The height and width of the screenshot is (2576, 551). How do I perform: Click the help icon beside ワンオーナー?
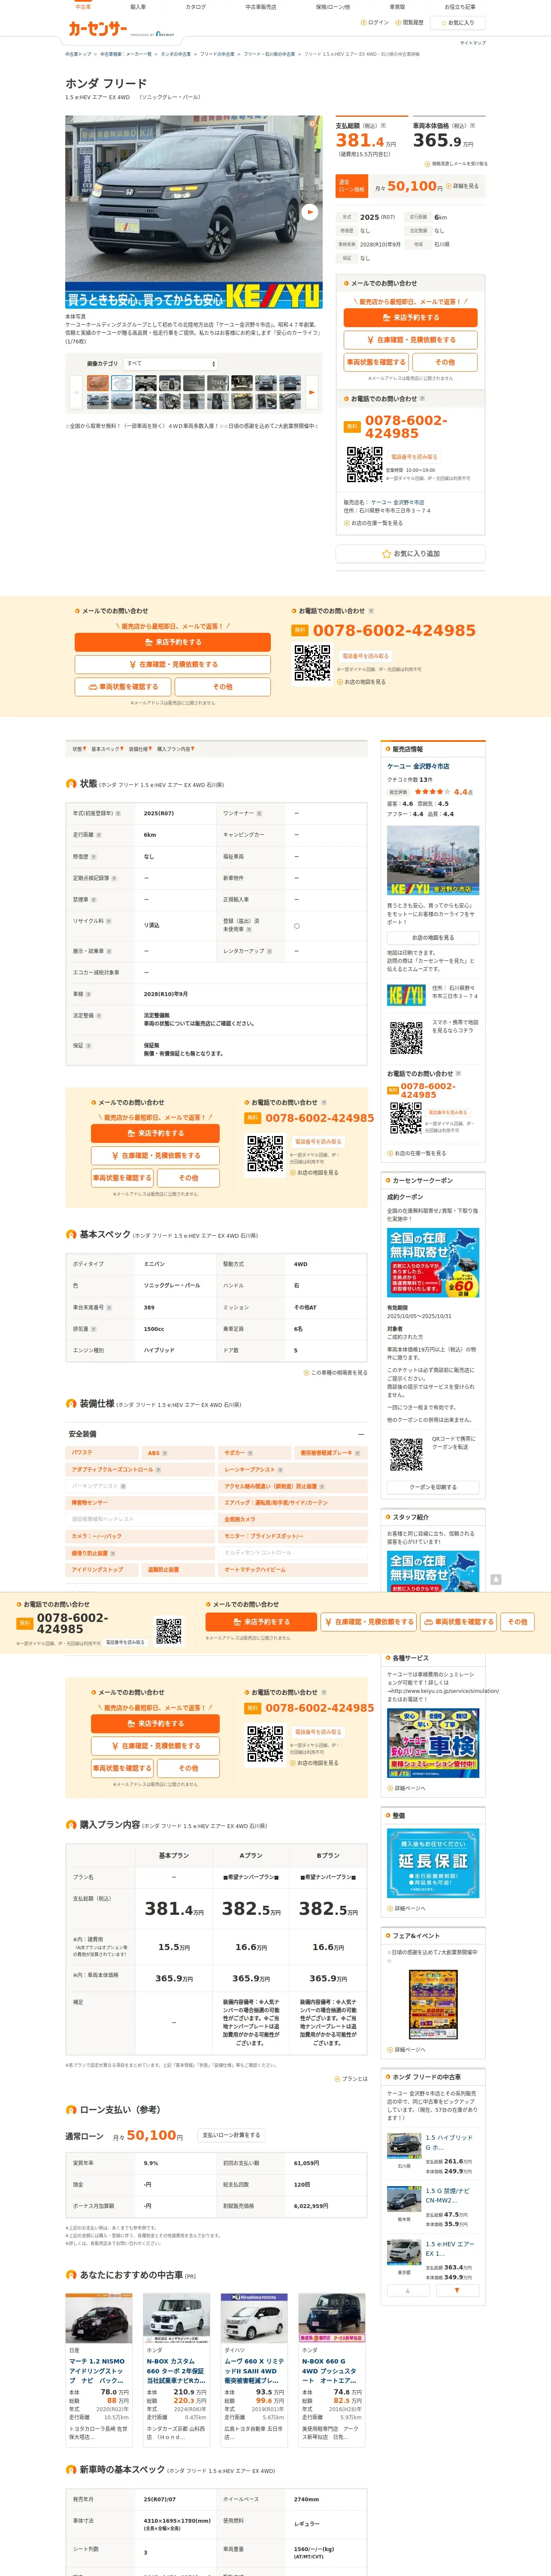[x=260, y=813]
